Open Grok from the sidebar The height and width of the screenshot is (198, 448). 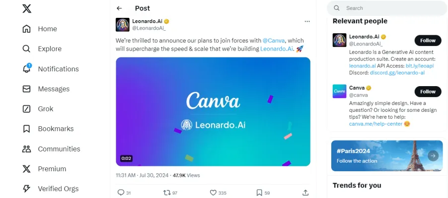[x=27, y=109]
